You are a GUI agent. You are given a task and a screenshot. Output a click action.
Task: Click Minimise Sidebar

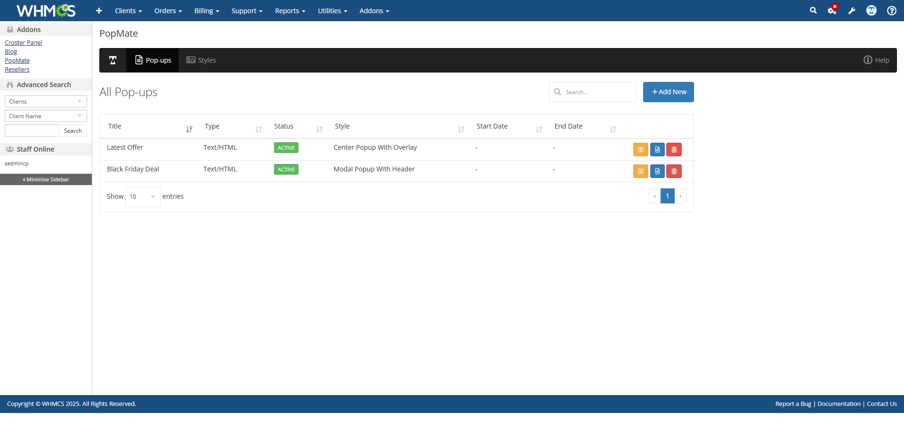pos(46,179)
